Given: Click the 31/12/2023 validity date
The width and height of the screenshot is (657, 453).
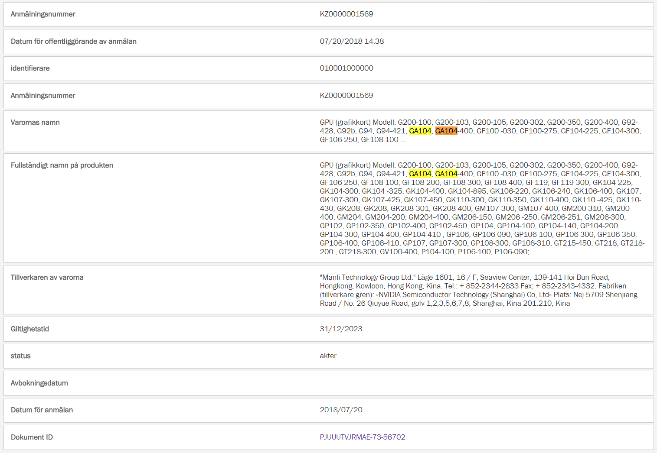Looking at the screenshot, I should 341,329.
